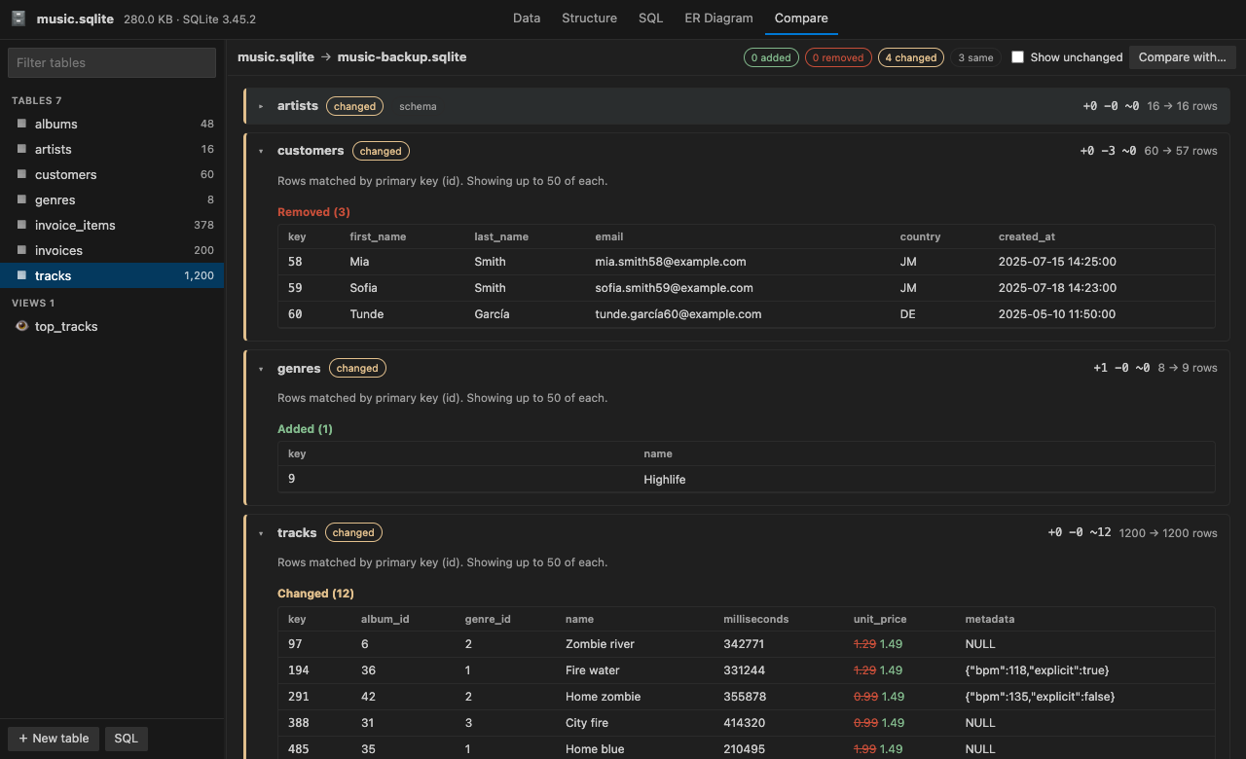Click the genres table icon in sidebar
The image size is (1246, 759).
coord(21,199)
